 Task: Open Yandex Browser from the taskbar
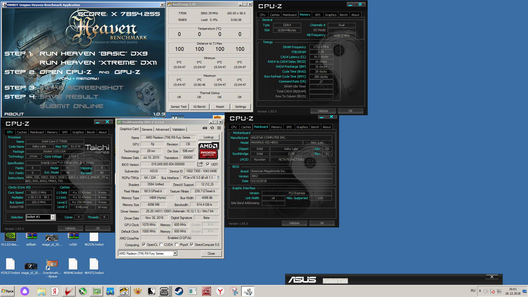220,291
